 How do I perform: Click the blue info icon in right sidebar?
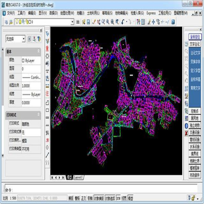(186, 126)
